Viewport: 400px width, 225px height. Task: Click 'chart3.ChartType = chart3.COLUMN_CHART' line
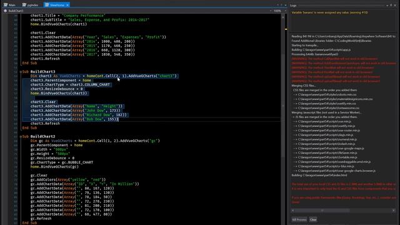(x=70, y=85)
